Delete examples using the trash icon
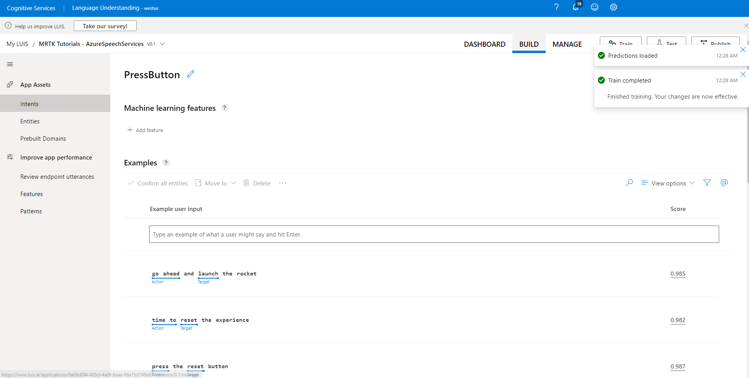 pos(246,183)
